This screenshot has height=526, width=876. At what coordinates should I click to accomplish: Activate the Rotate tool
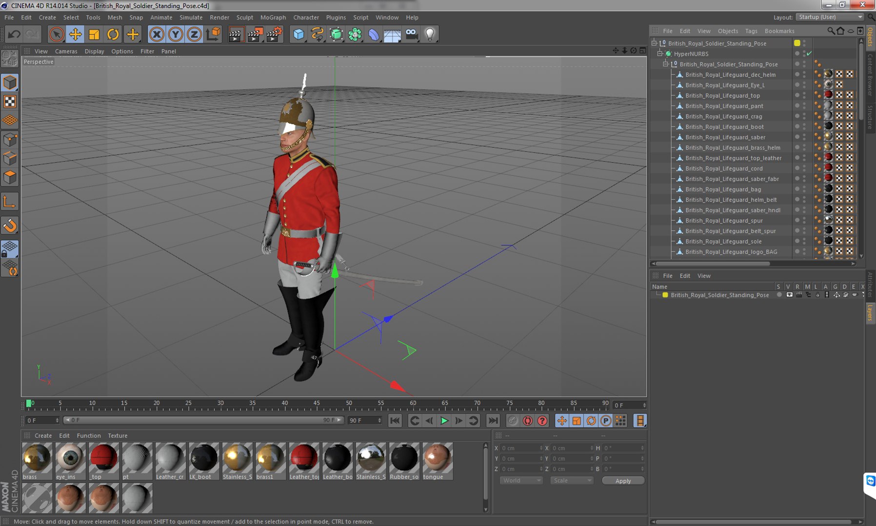113,34
